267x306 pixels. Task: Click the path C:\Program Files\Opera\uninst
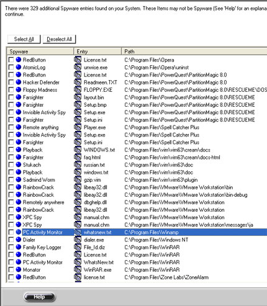point(156,67)
